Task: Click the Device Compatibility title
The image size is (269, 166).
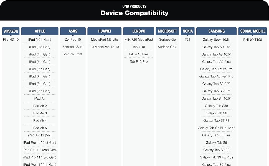Action: tap(134, 13)
